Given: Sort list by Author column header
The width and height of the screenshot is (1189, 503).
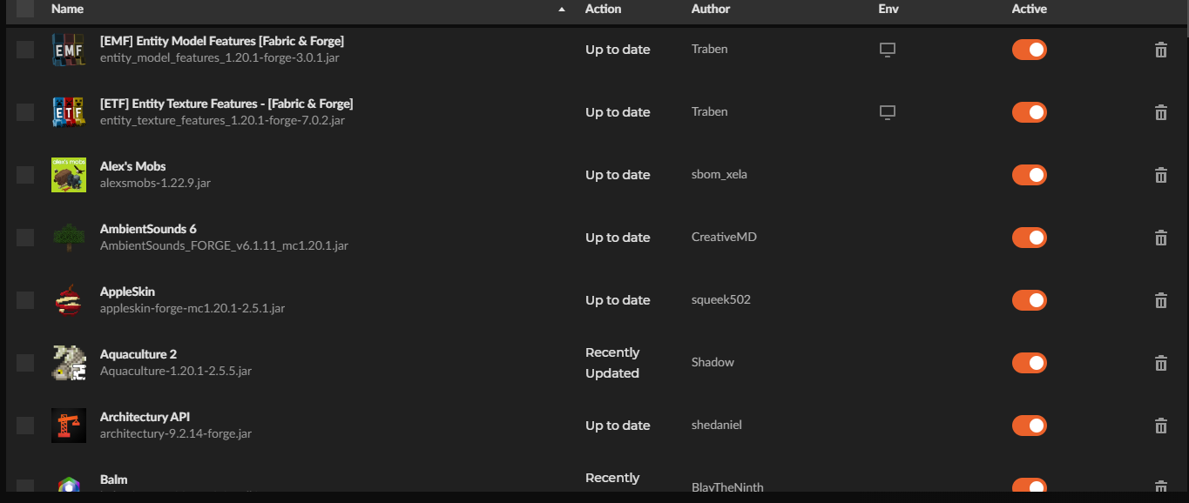Looking at the screenshot, I should [x=710, y=9].
